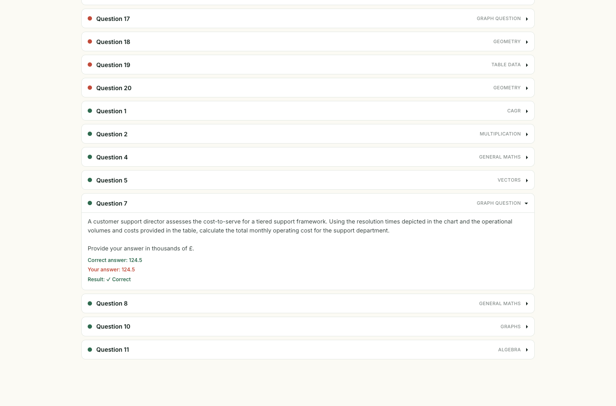Expand Question 5 disclosure arrow

click(527, 180)
